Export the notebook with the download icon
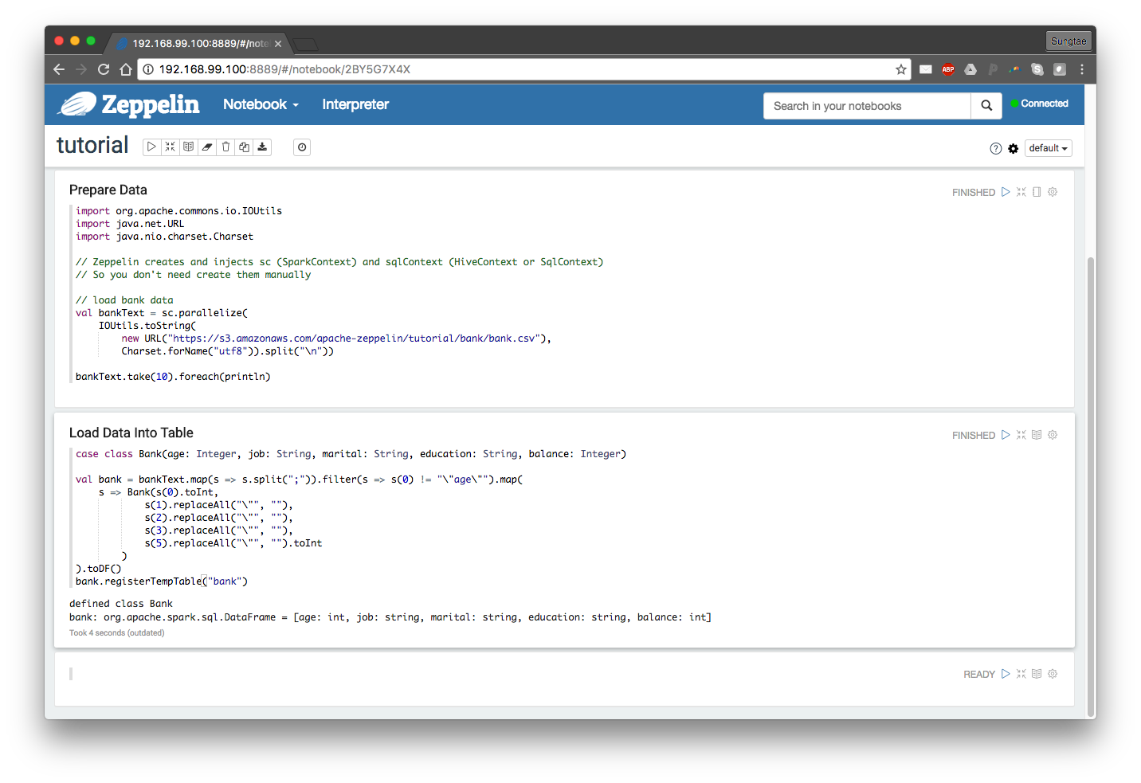Viewport: 1141px width, 783px height. (262, 147)
